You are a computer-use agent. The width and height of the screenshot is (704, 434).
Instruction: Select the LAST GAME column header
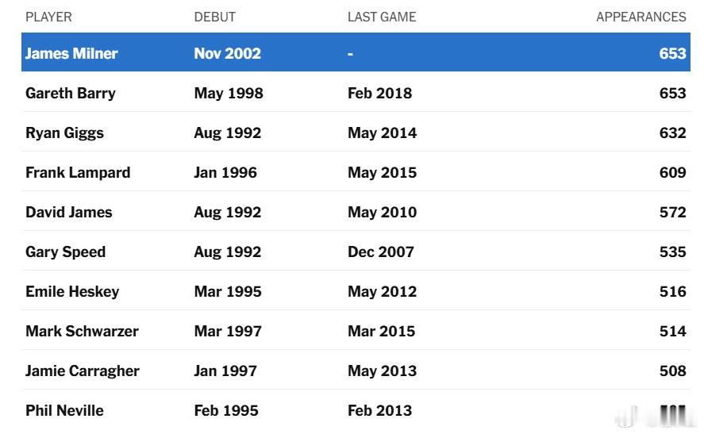381,17
